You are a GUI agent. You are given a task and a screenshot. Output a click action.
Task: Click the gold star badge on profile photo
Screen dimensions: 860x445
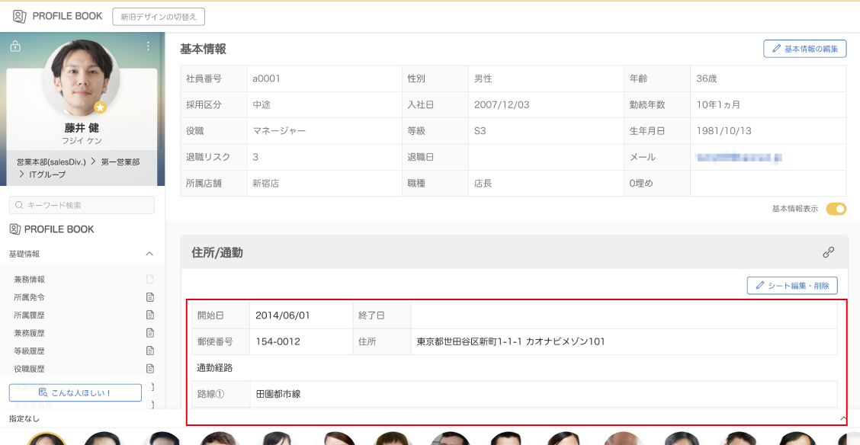tap(100, 107)
